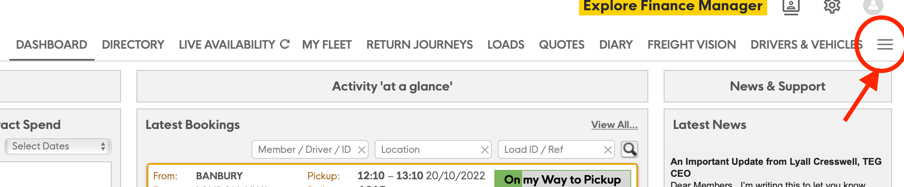Click the Live Availability refresh icon
Viewport: 904px width, 187px height.
coord(285,44)
